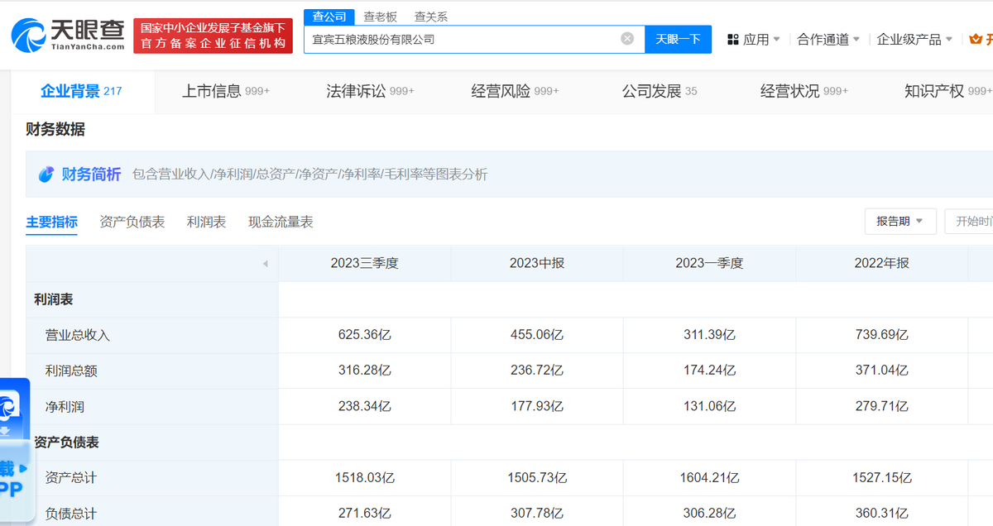Image resolution: width=993 pixels, height=526 pixels.
Task: Switch to 查老板 search tab
Action: point(381,17)
